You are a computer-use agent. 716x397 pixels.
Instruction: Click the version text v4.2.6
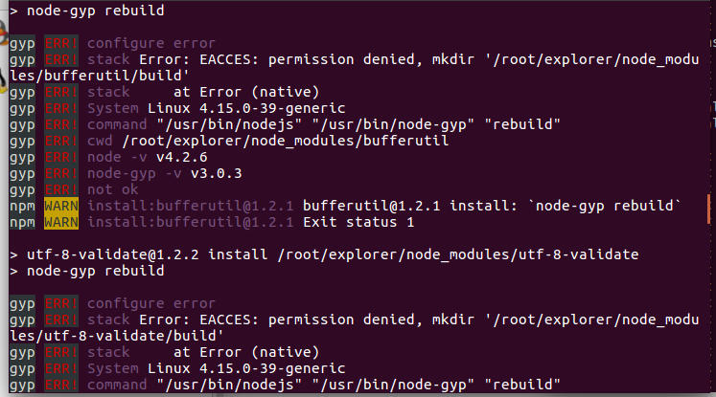pos(182,157)
